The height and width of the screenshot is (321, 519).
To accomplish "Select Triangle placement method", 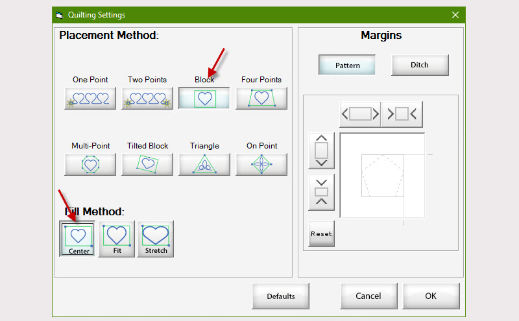I will click(204, 164).
